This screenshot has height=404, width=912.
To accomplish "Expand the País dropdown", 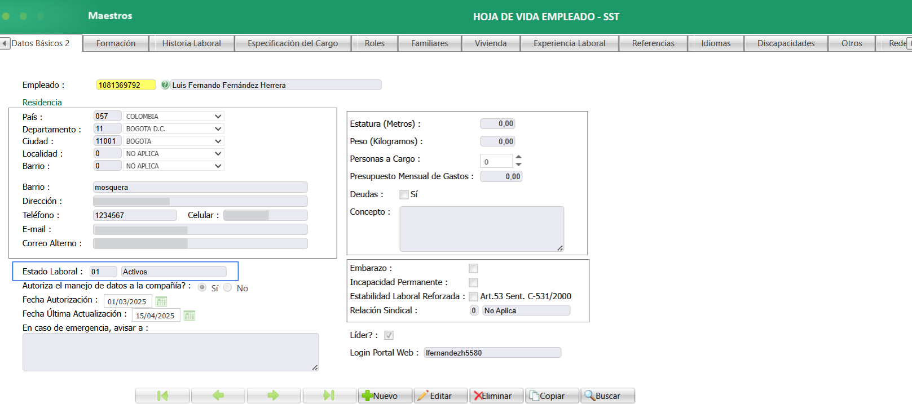I will 218,117.
